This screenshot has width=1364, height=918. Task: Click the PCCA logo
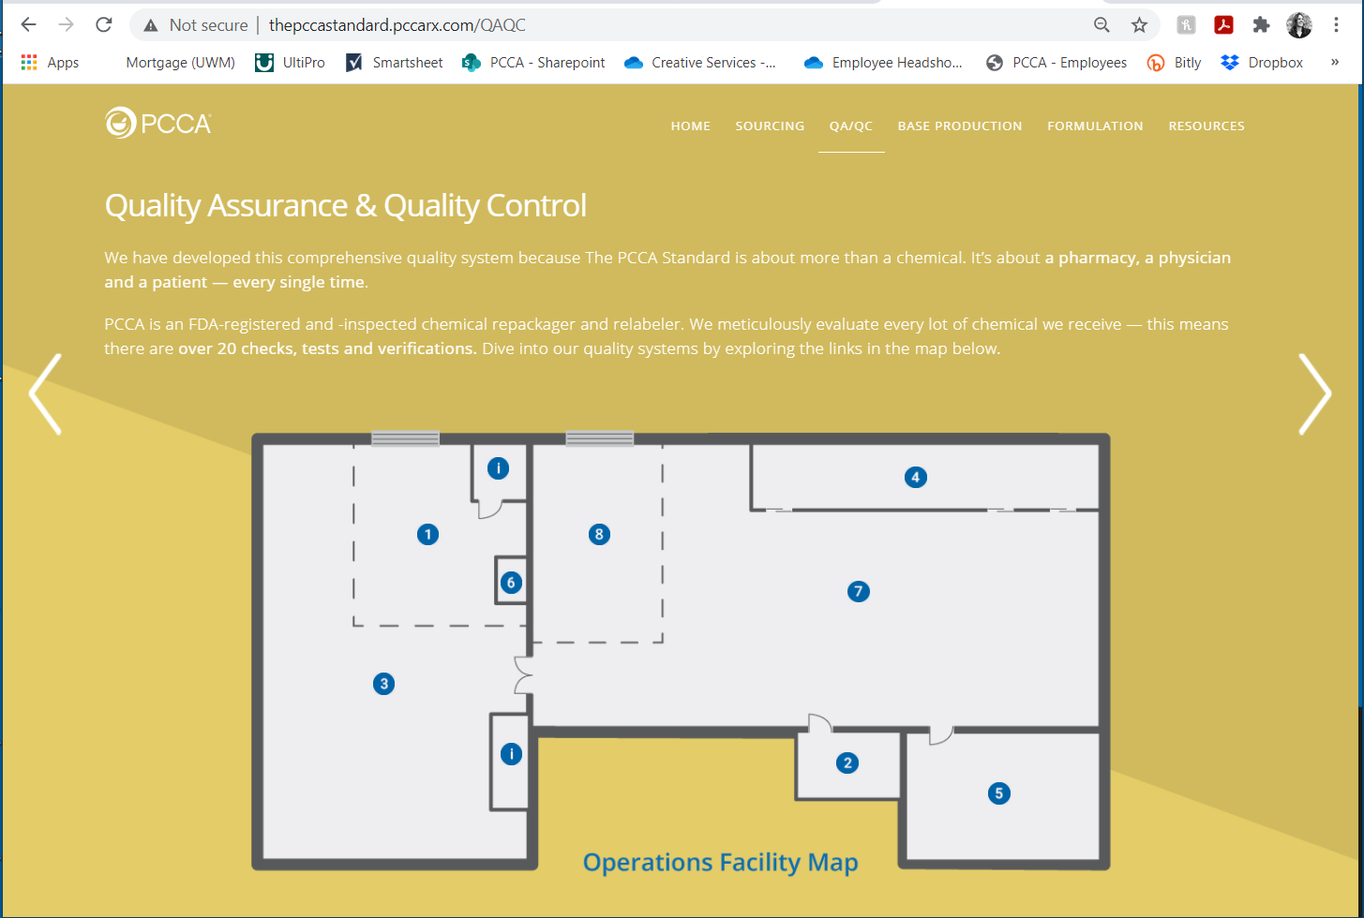pyautogui.click(x=158, y=123)
